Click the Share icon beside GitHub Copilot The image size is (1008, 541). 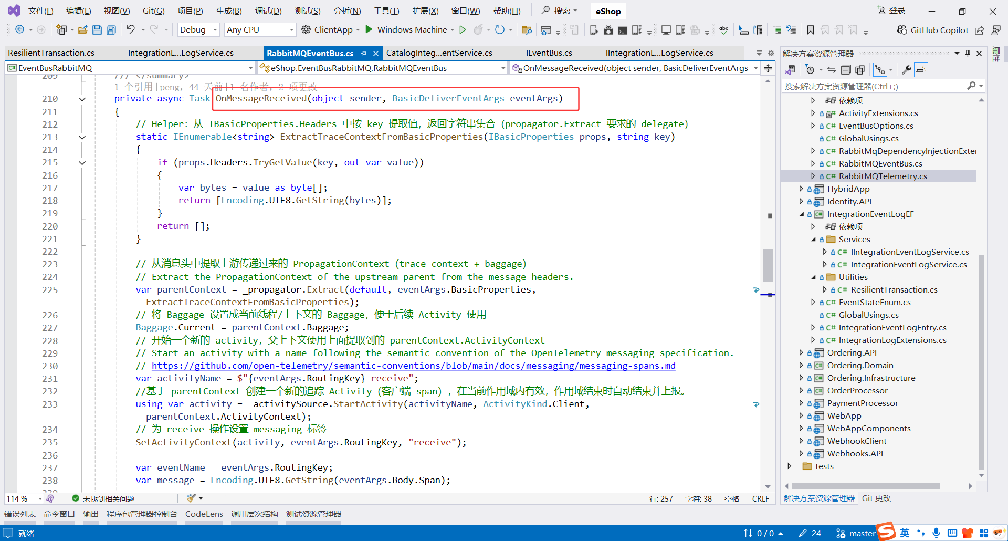coord(980,30)
